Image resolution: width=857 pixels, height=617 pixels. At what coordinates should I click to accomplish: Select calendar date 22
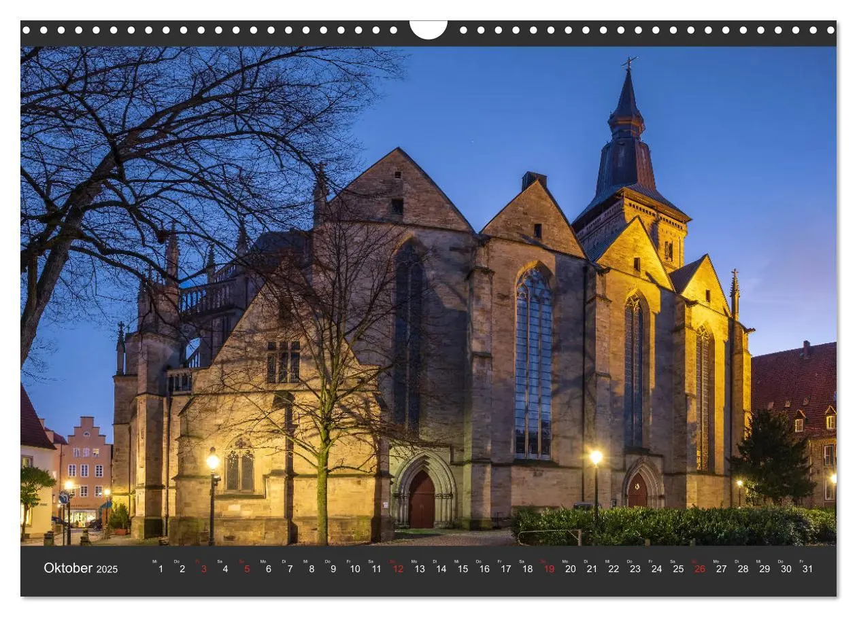(x=614, y=569)
